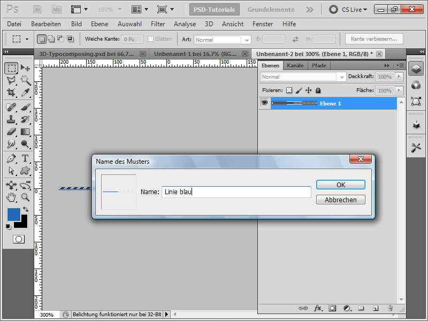The height and width of the screenshot is (321, 428).
Task: Open the status bar info arrow
Action: coord(166,315)
